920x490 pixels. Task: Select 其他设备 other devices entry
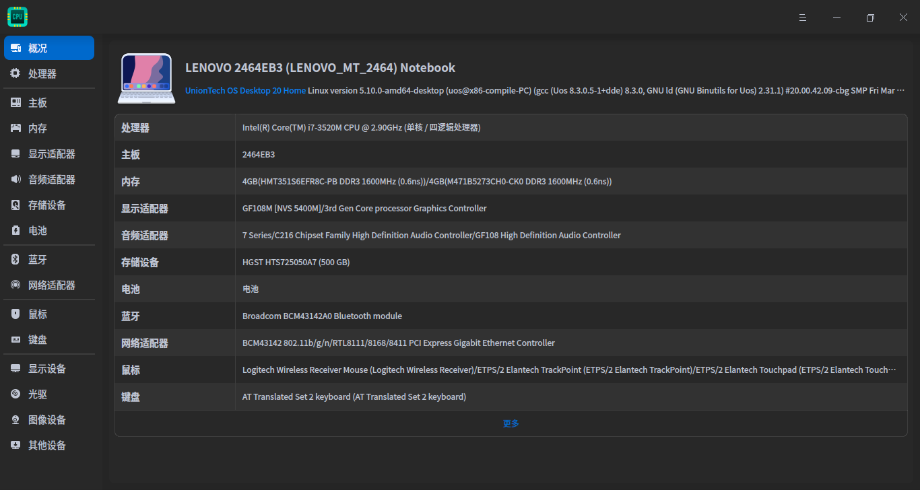(46, 446)
